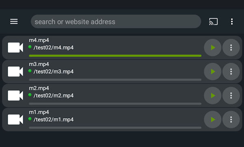Open more options for m4.mp4
Image resolution: width=244 pixels, height=147 pixels.
coord(231,47)
